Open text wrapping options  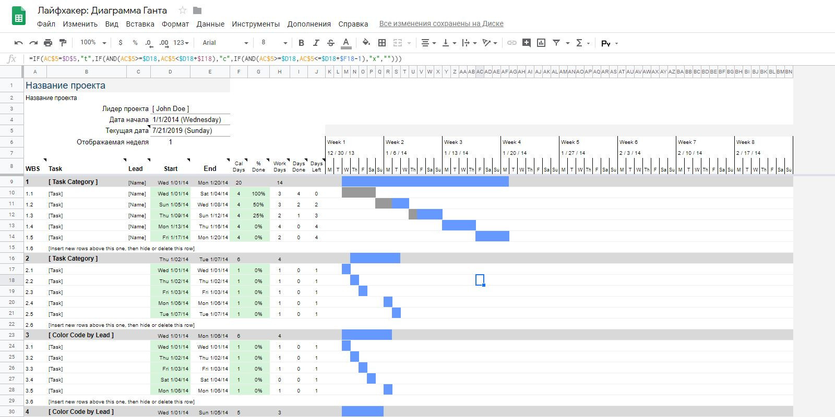[469, 43]
